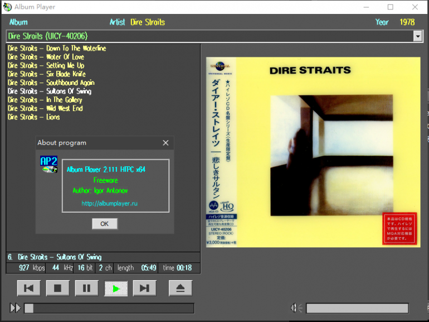Click the eject button

181,288
